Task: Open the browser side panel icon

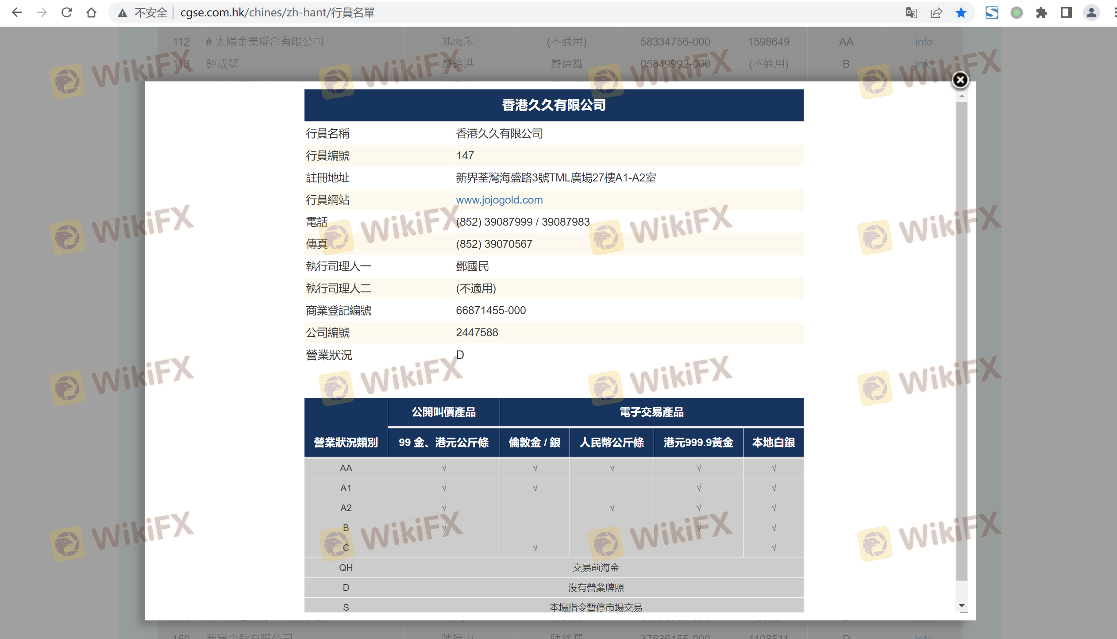Action: 1066,13
